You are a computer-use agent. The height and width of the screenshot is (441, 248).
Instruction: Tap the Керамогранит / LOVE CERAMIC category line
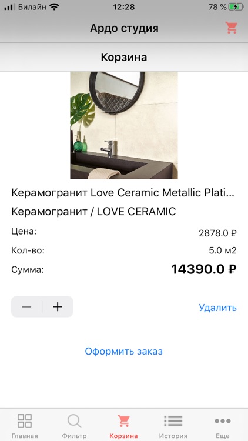click(93, 212)
